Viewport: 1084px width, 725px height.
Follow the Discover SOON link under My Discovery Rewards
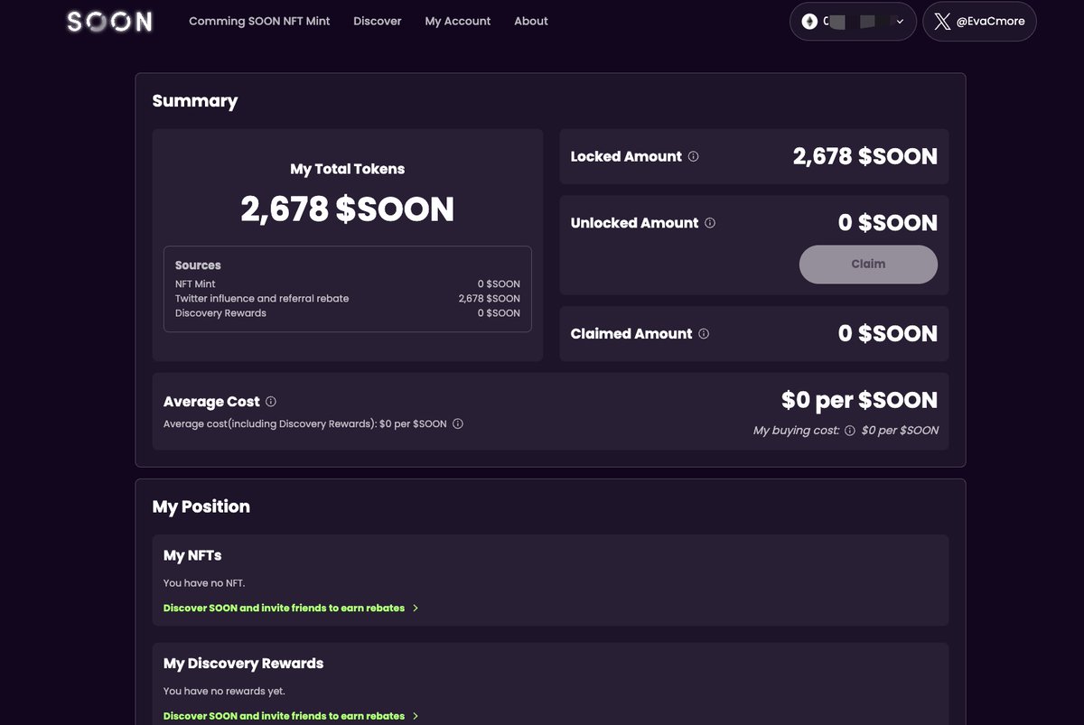(284, 717)
